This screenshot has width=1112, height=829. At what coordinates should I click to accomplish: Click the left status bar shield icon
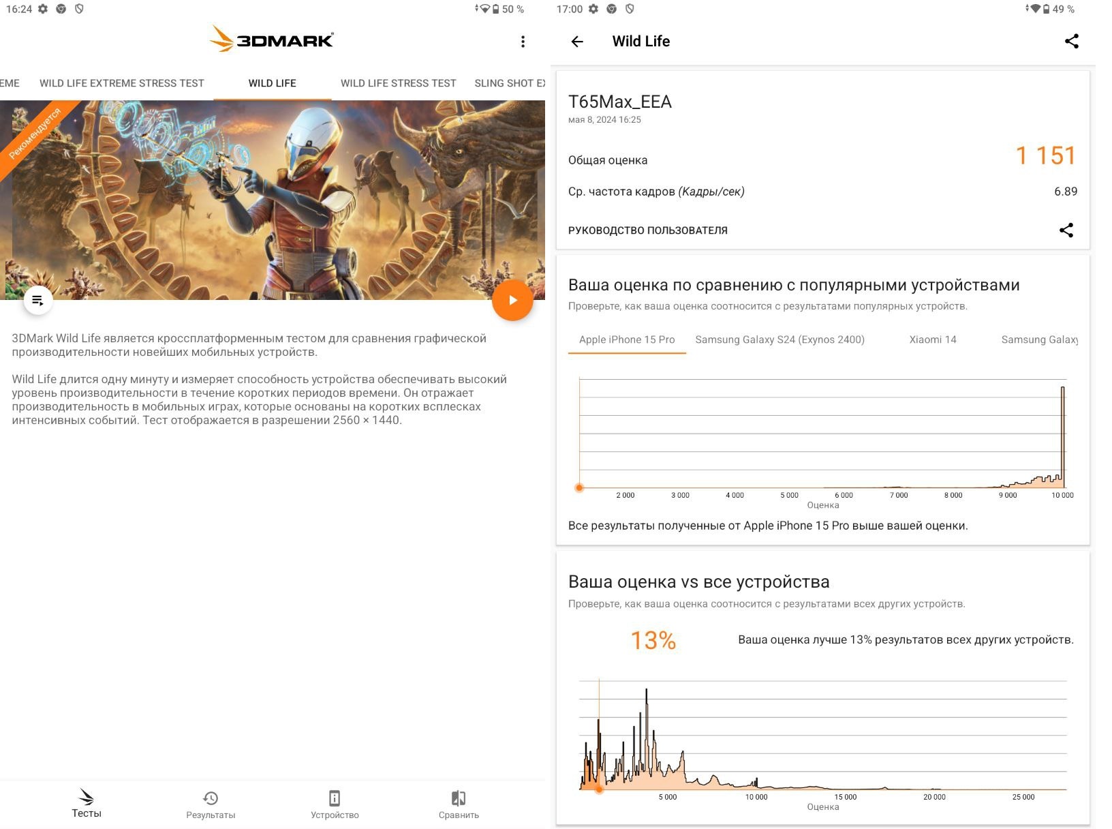(x=79, y=9)
